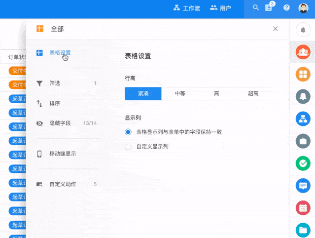Viewport: 315px width, 238px height.
Task: Select 紧凑 row height
Action: pos(143,93)
